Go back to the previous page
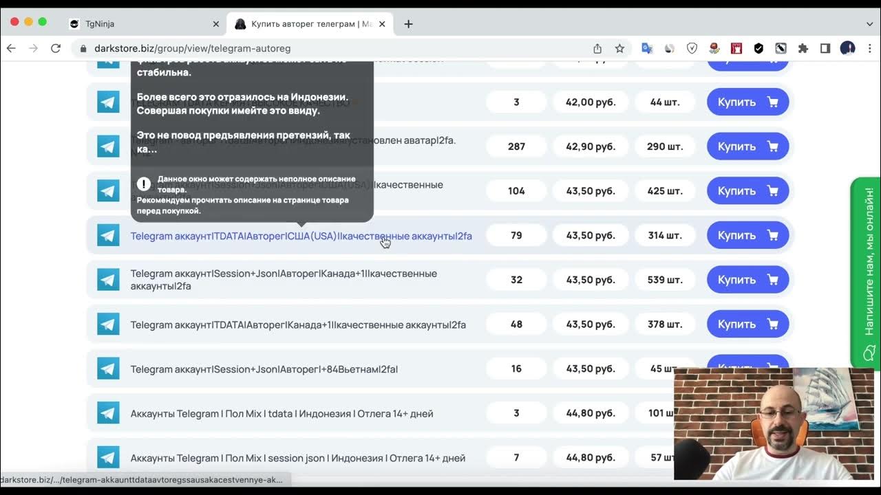881x495 pixels. 11,48
